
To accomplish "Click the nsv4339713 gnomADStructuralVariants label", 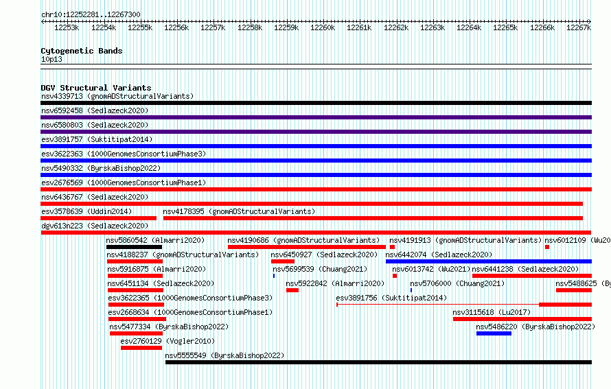I will [x=117, y=96].
